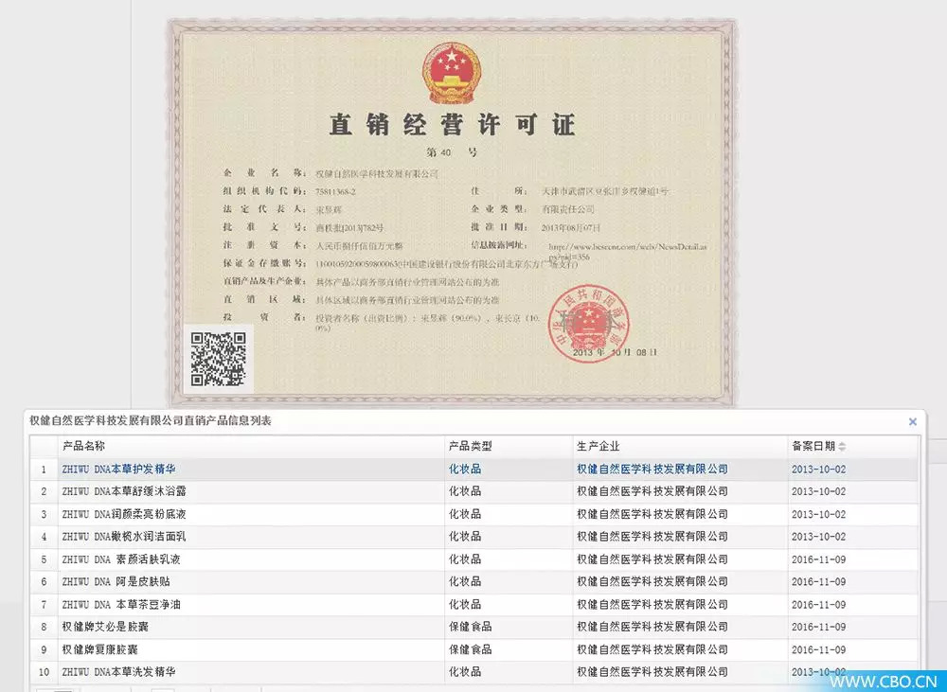Viewport: 947px width, 692px height.
Task: Click row number 8 cell
Action: point(45,627)
